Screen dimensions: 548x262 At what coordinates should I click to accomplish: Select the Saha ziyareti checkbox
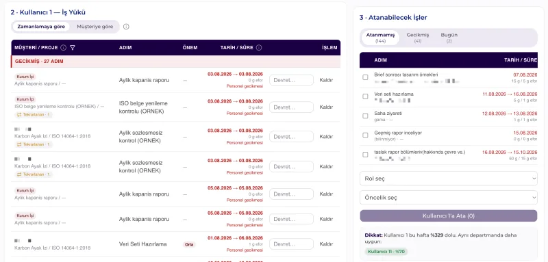(365, 116)
